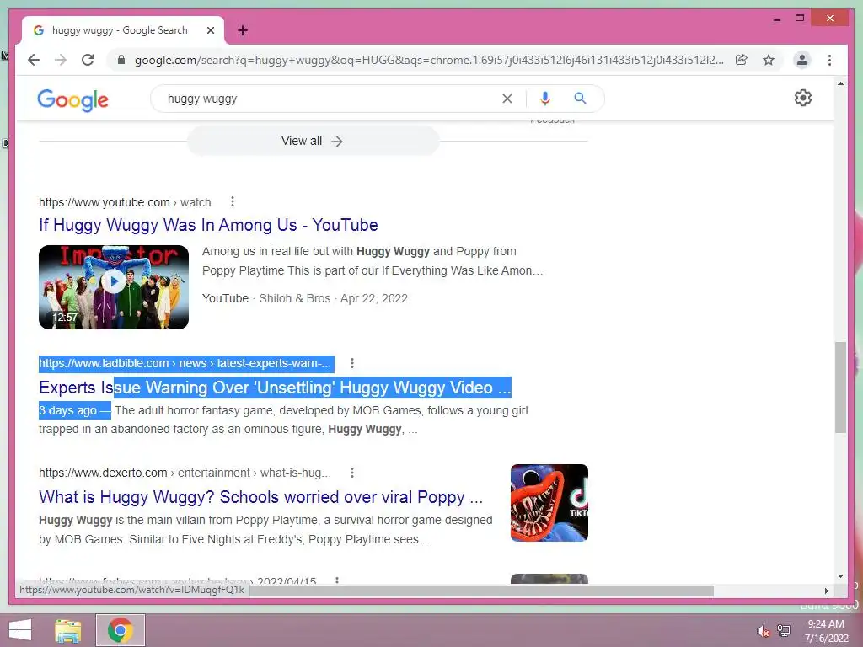Click the network tray icon
Viewport: 863px width, 647px height.
tap(784, 630)
